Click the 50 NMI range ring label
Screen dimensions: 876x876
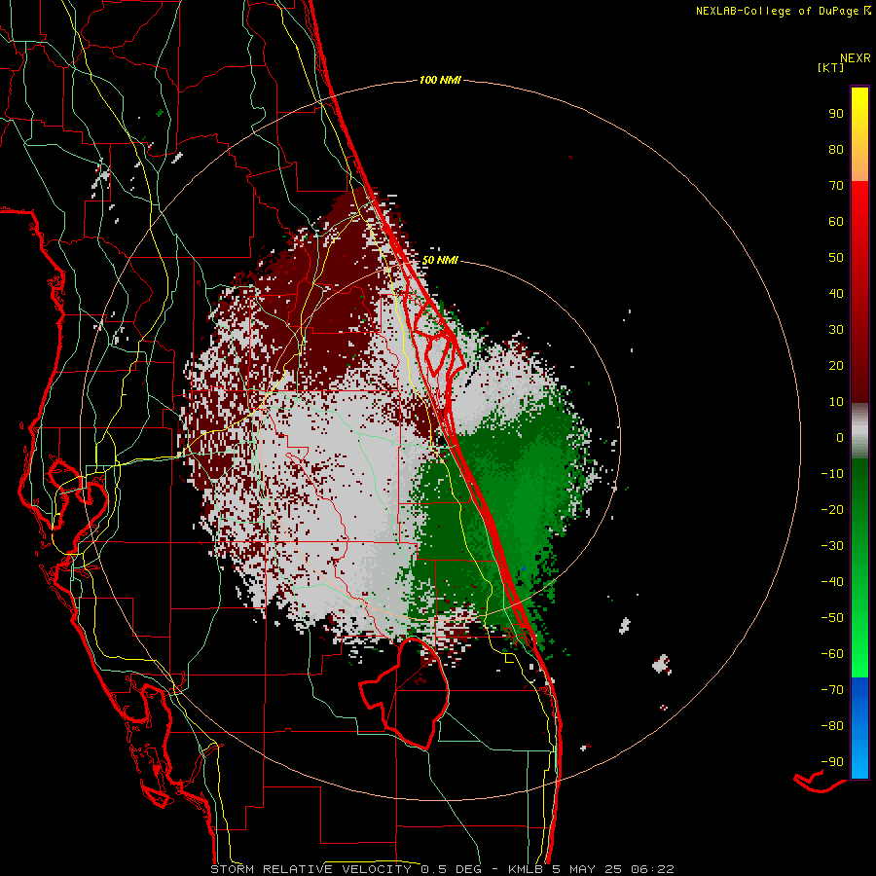(440, 260)
